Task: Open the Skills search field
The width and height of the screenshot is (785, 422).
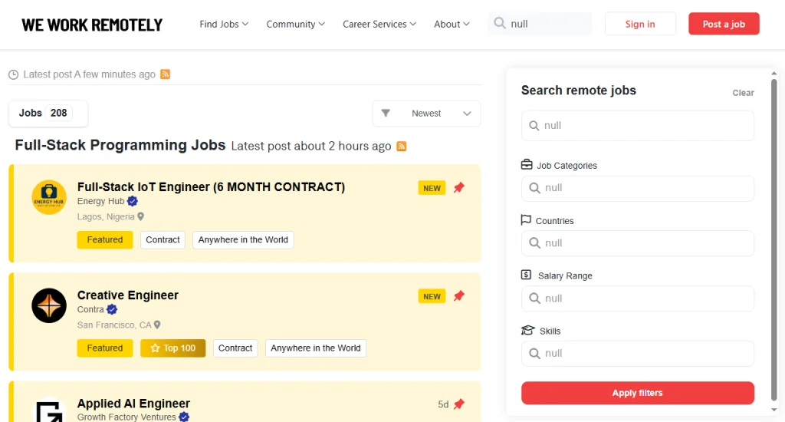Action: click(637, 354)
